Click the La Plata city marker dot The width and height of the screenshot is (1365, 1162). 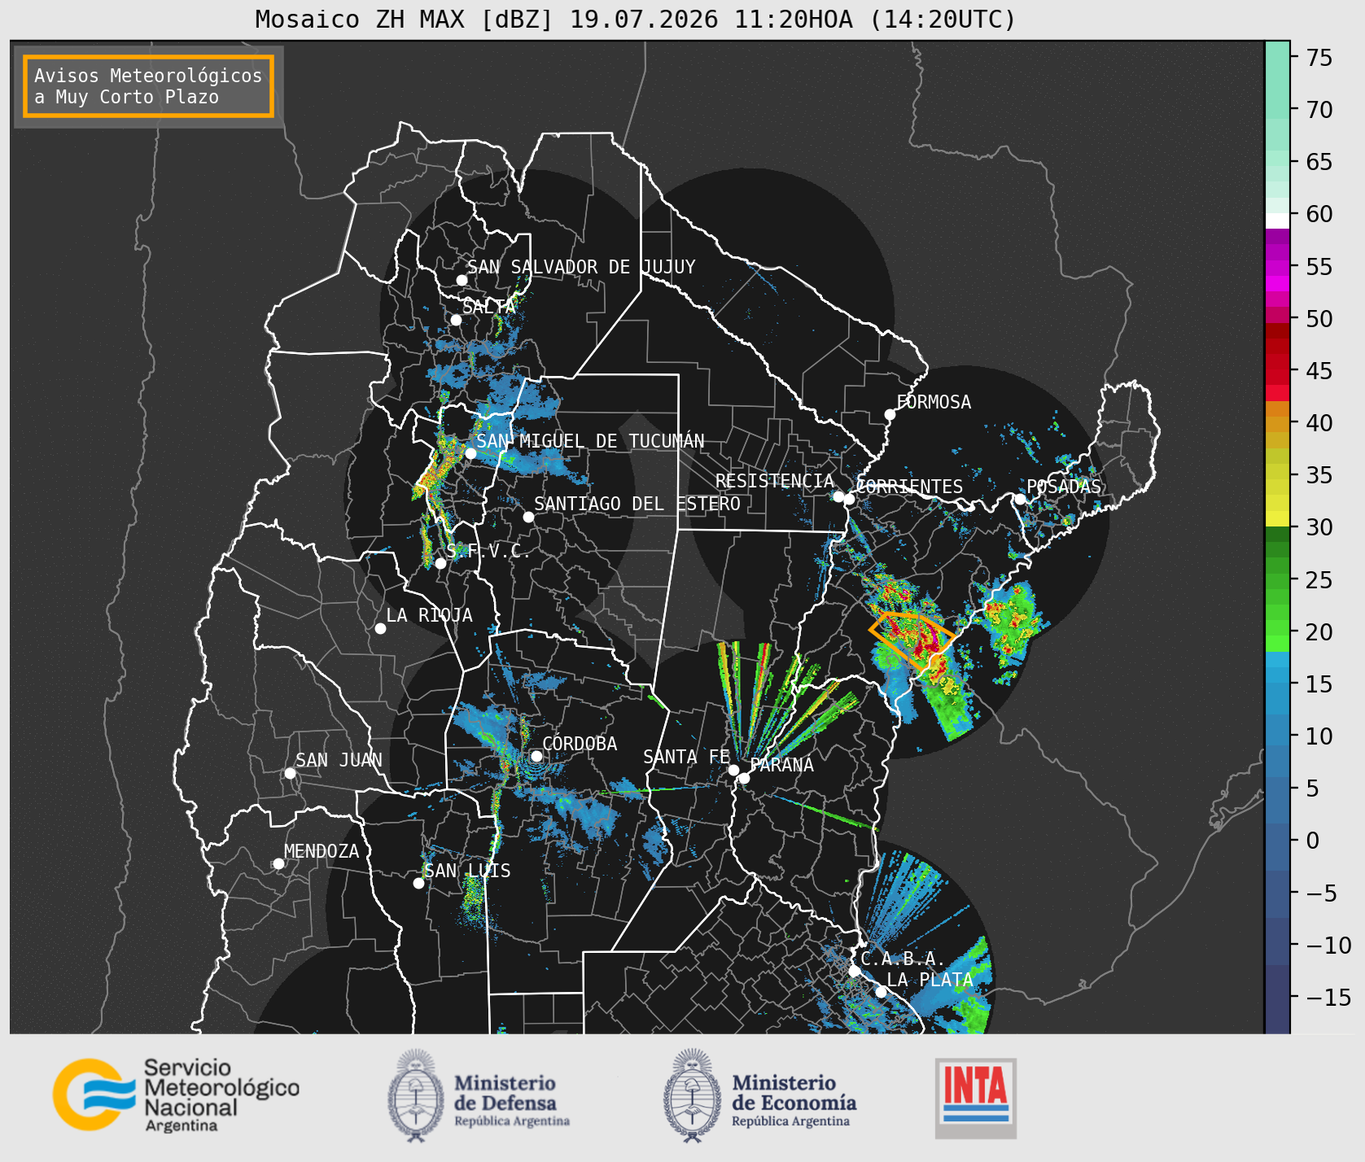881,992
